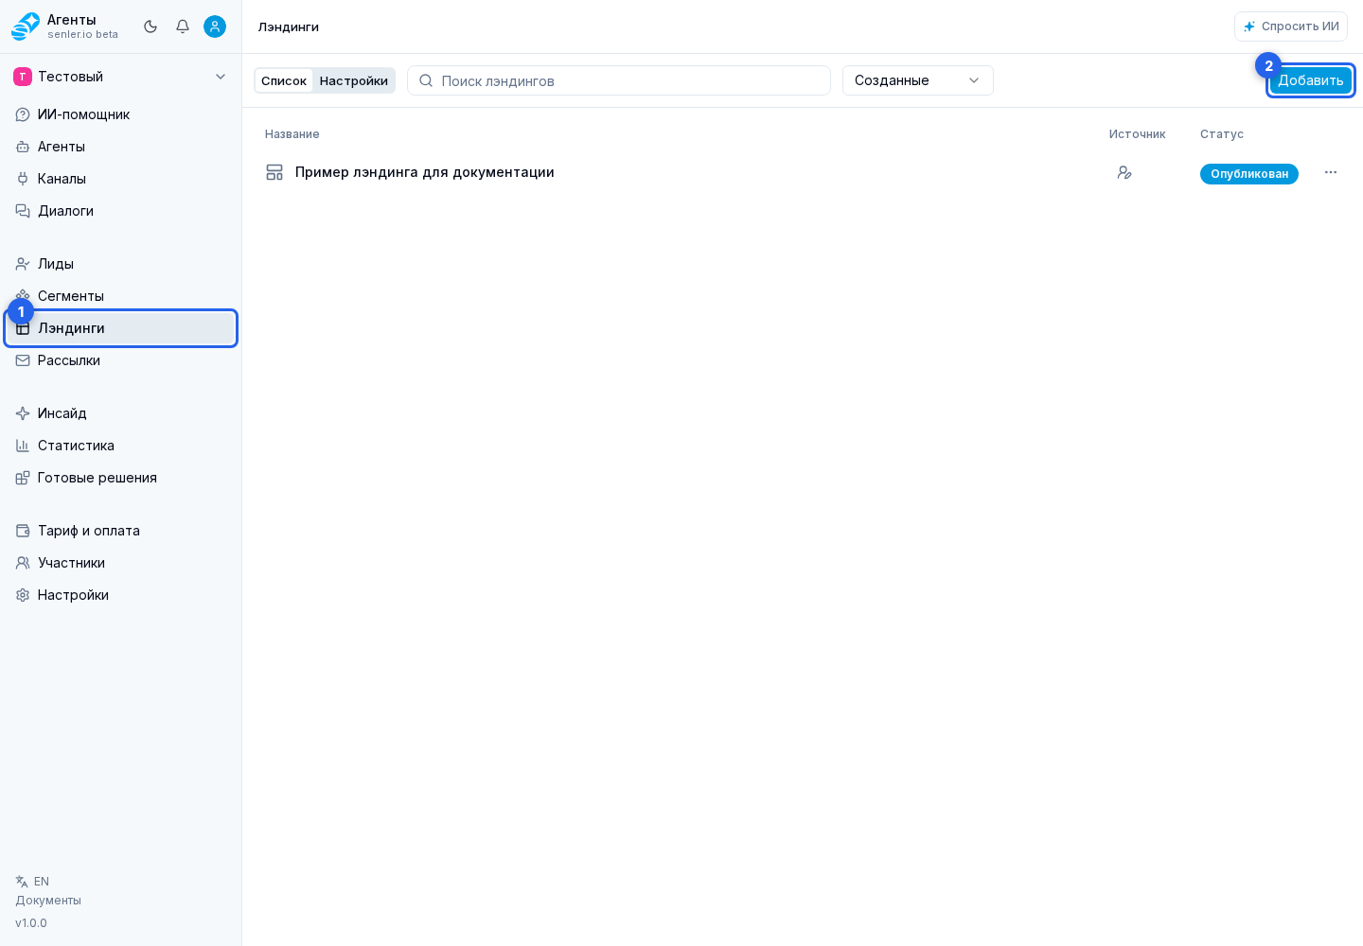The width and height of the screenshot is (1363, 946).
Task: Open Рассылки in the sidebar
Action: [121, 360]
